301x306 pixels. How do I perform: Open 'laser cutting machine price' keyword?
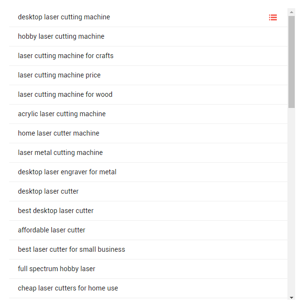coord(59,75)
